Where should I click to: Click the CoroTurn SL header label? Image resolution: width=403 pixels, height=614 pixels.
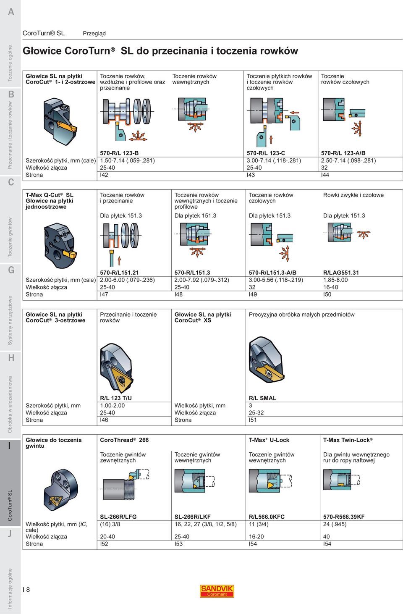pyautogui.click(x=44, y=33)
